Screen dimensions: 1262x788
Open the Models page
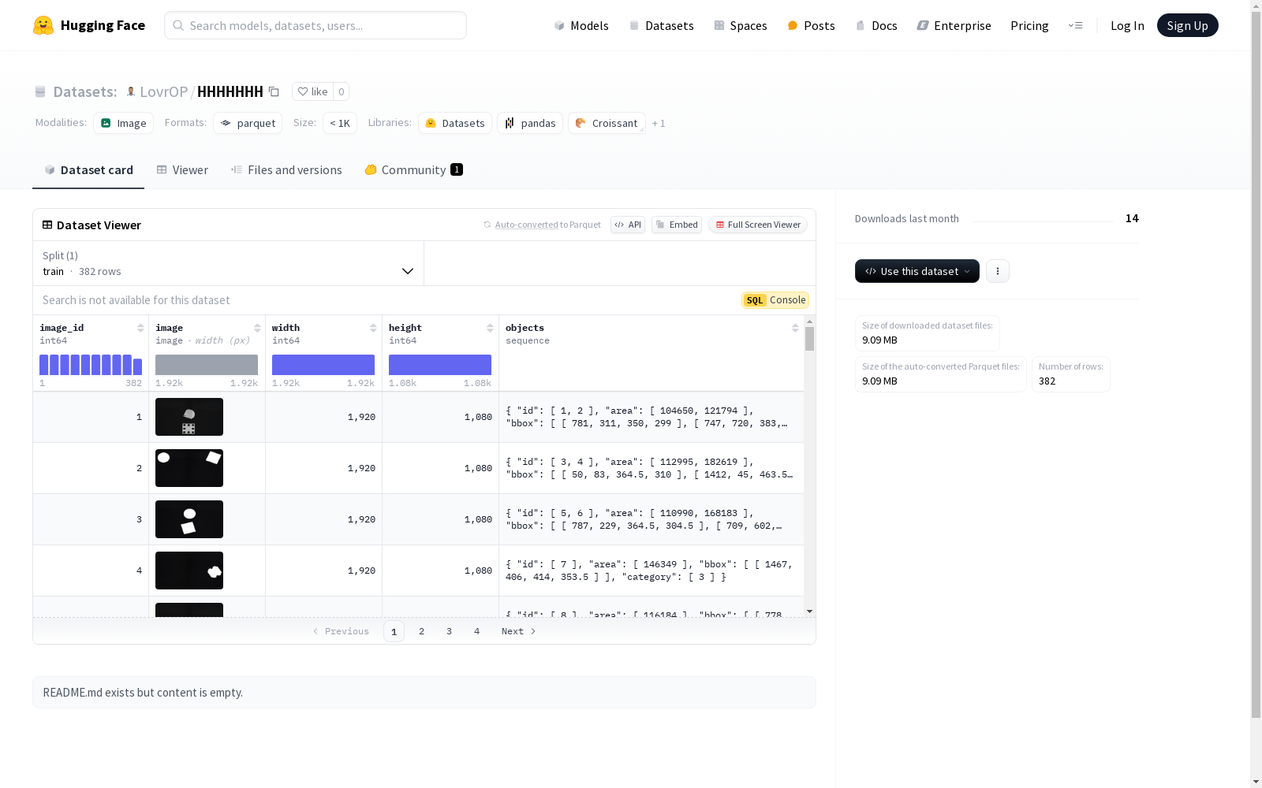coord(581,25)
